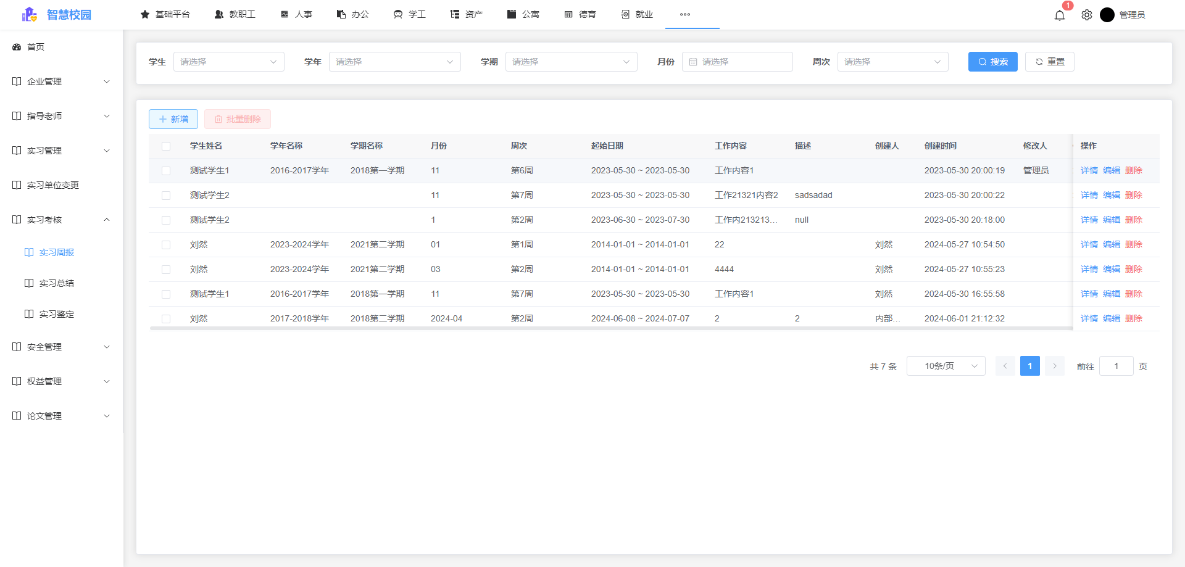1185x567 pixels.
Task: Select 实习总结 in the sidebar
Action: (x=57, y=283)
